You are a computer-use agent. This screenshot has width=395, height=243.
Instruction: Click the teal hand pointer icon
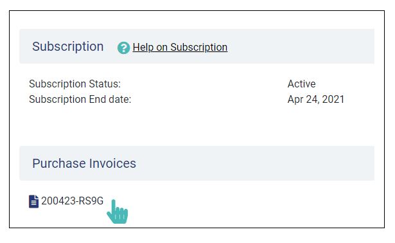pos(118,212)
